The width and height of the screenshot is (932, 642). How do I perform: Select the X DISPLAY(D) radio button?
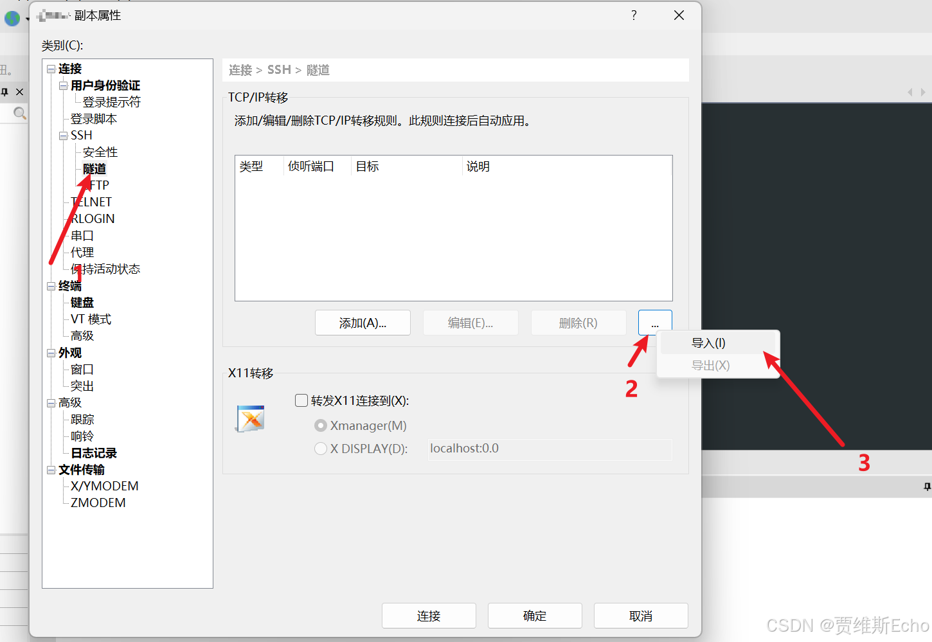coord(321,449)
